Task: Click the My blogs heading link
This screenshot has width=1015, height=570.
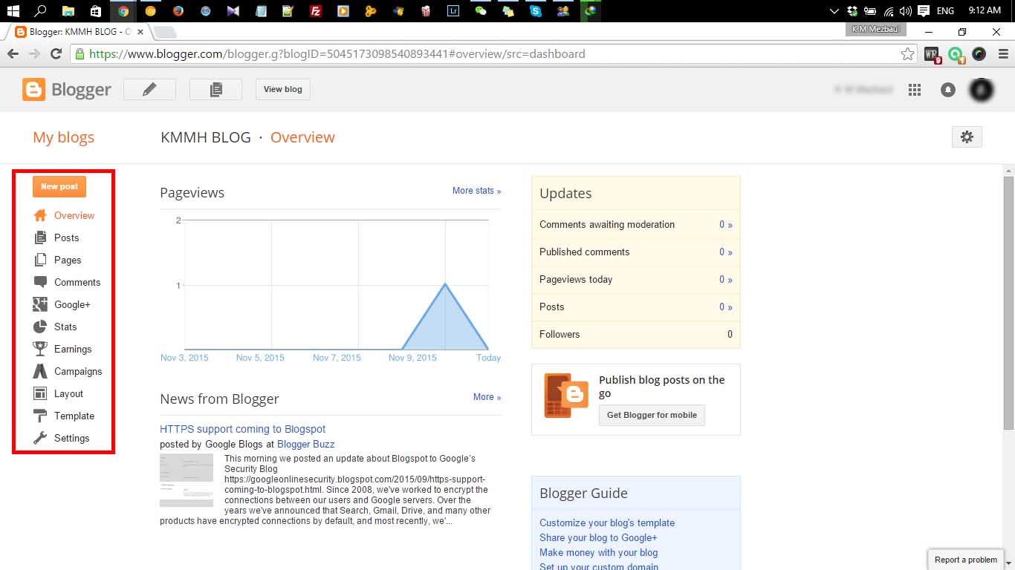Action: click(x=63, y=137)
